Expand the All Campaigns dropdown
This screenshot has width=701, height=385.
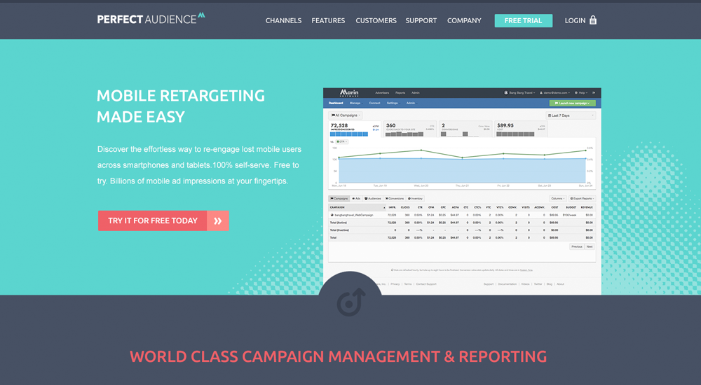coord(346,115)
